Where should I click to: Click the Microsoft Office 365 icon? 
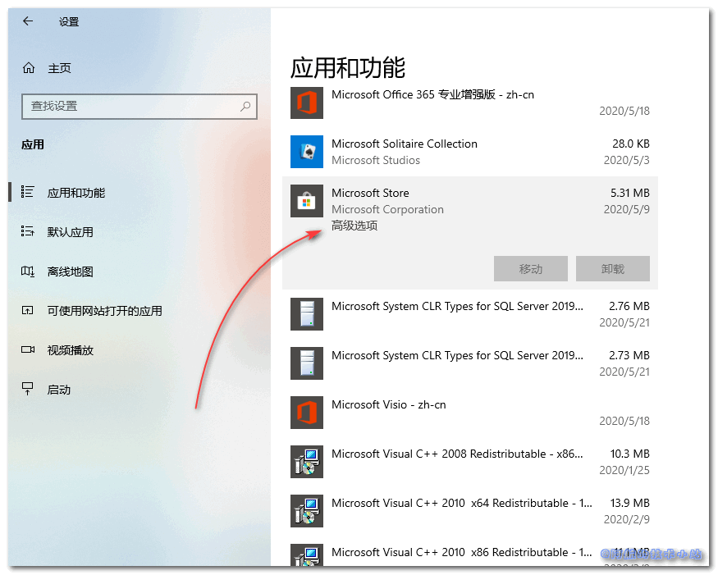(307, 103)
